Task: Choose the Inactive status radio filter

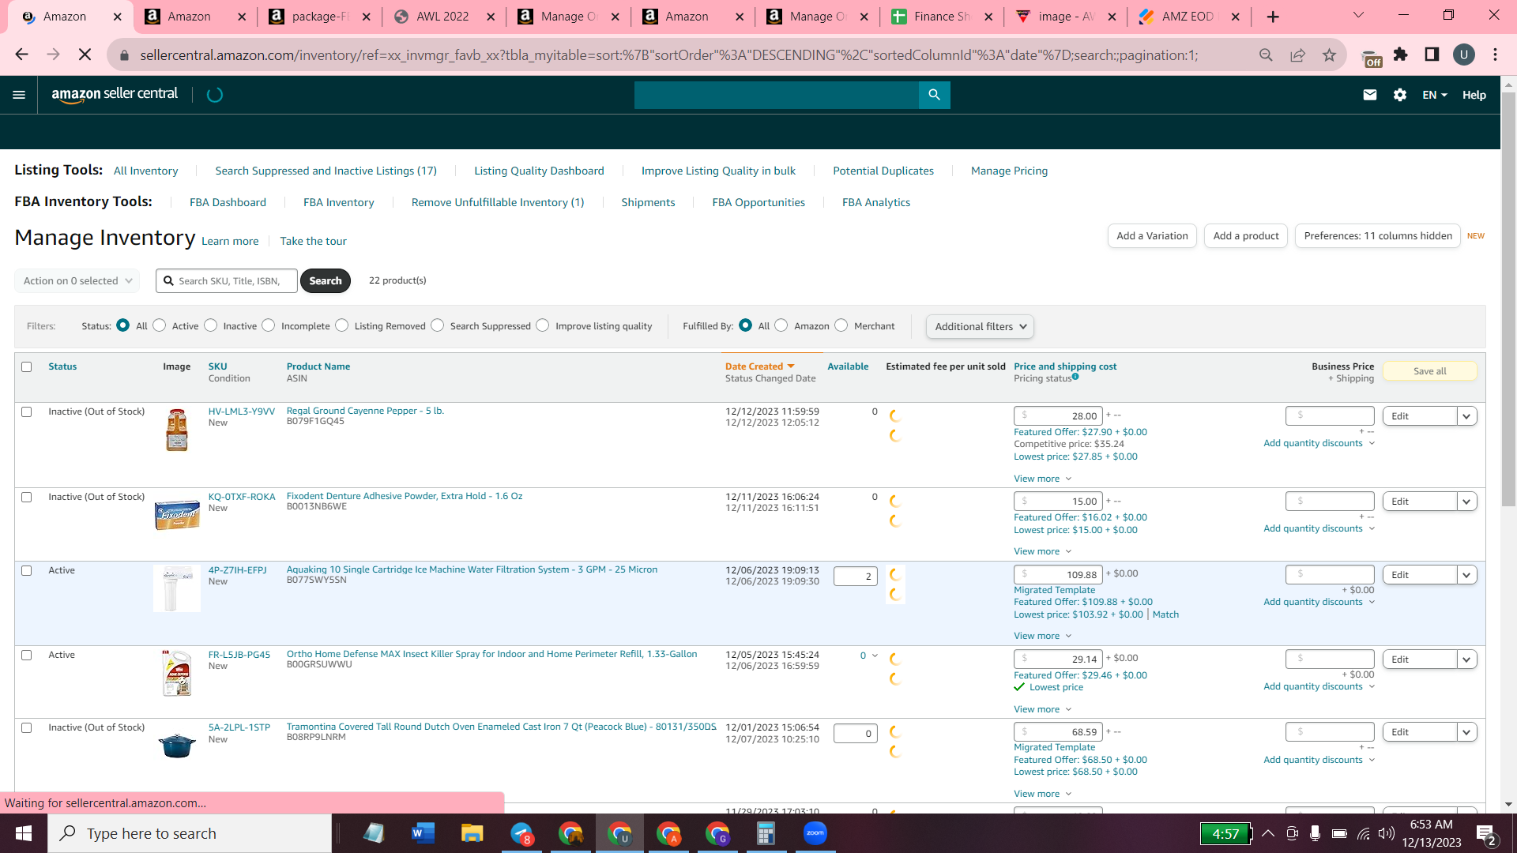Action: click(211, 325)
